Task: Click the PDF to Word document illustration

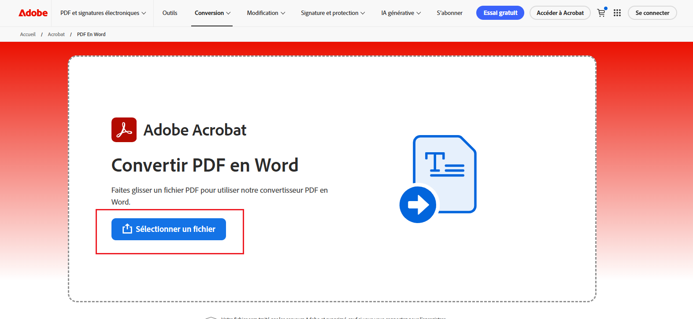Action: (438, 179)
